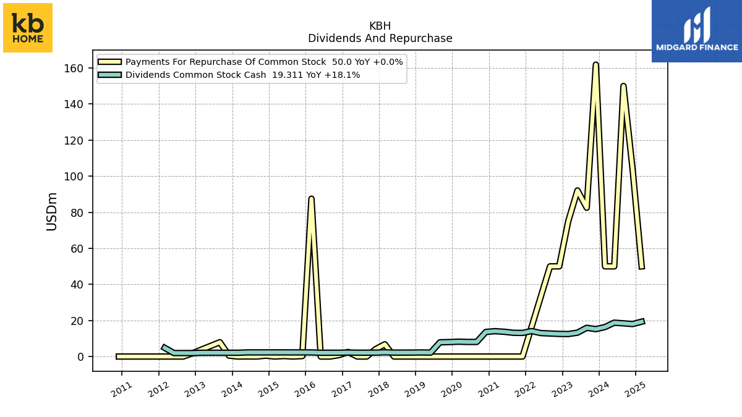
Task: Click the 160 y-axis tick label
Action: (75, 68)
